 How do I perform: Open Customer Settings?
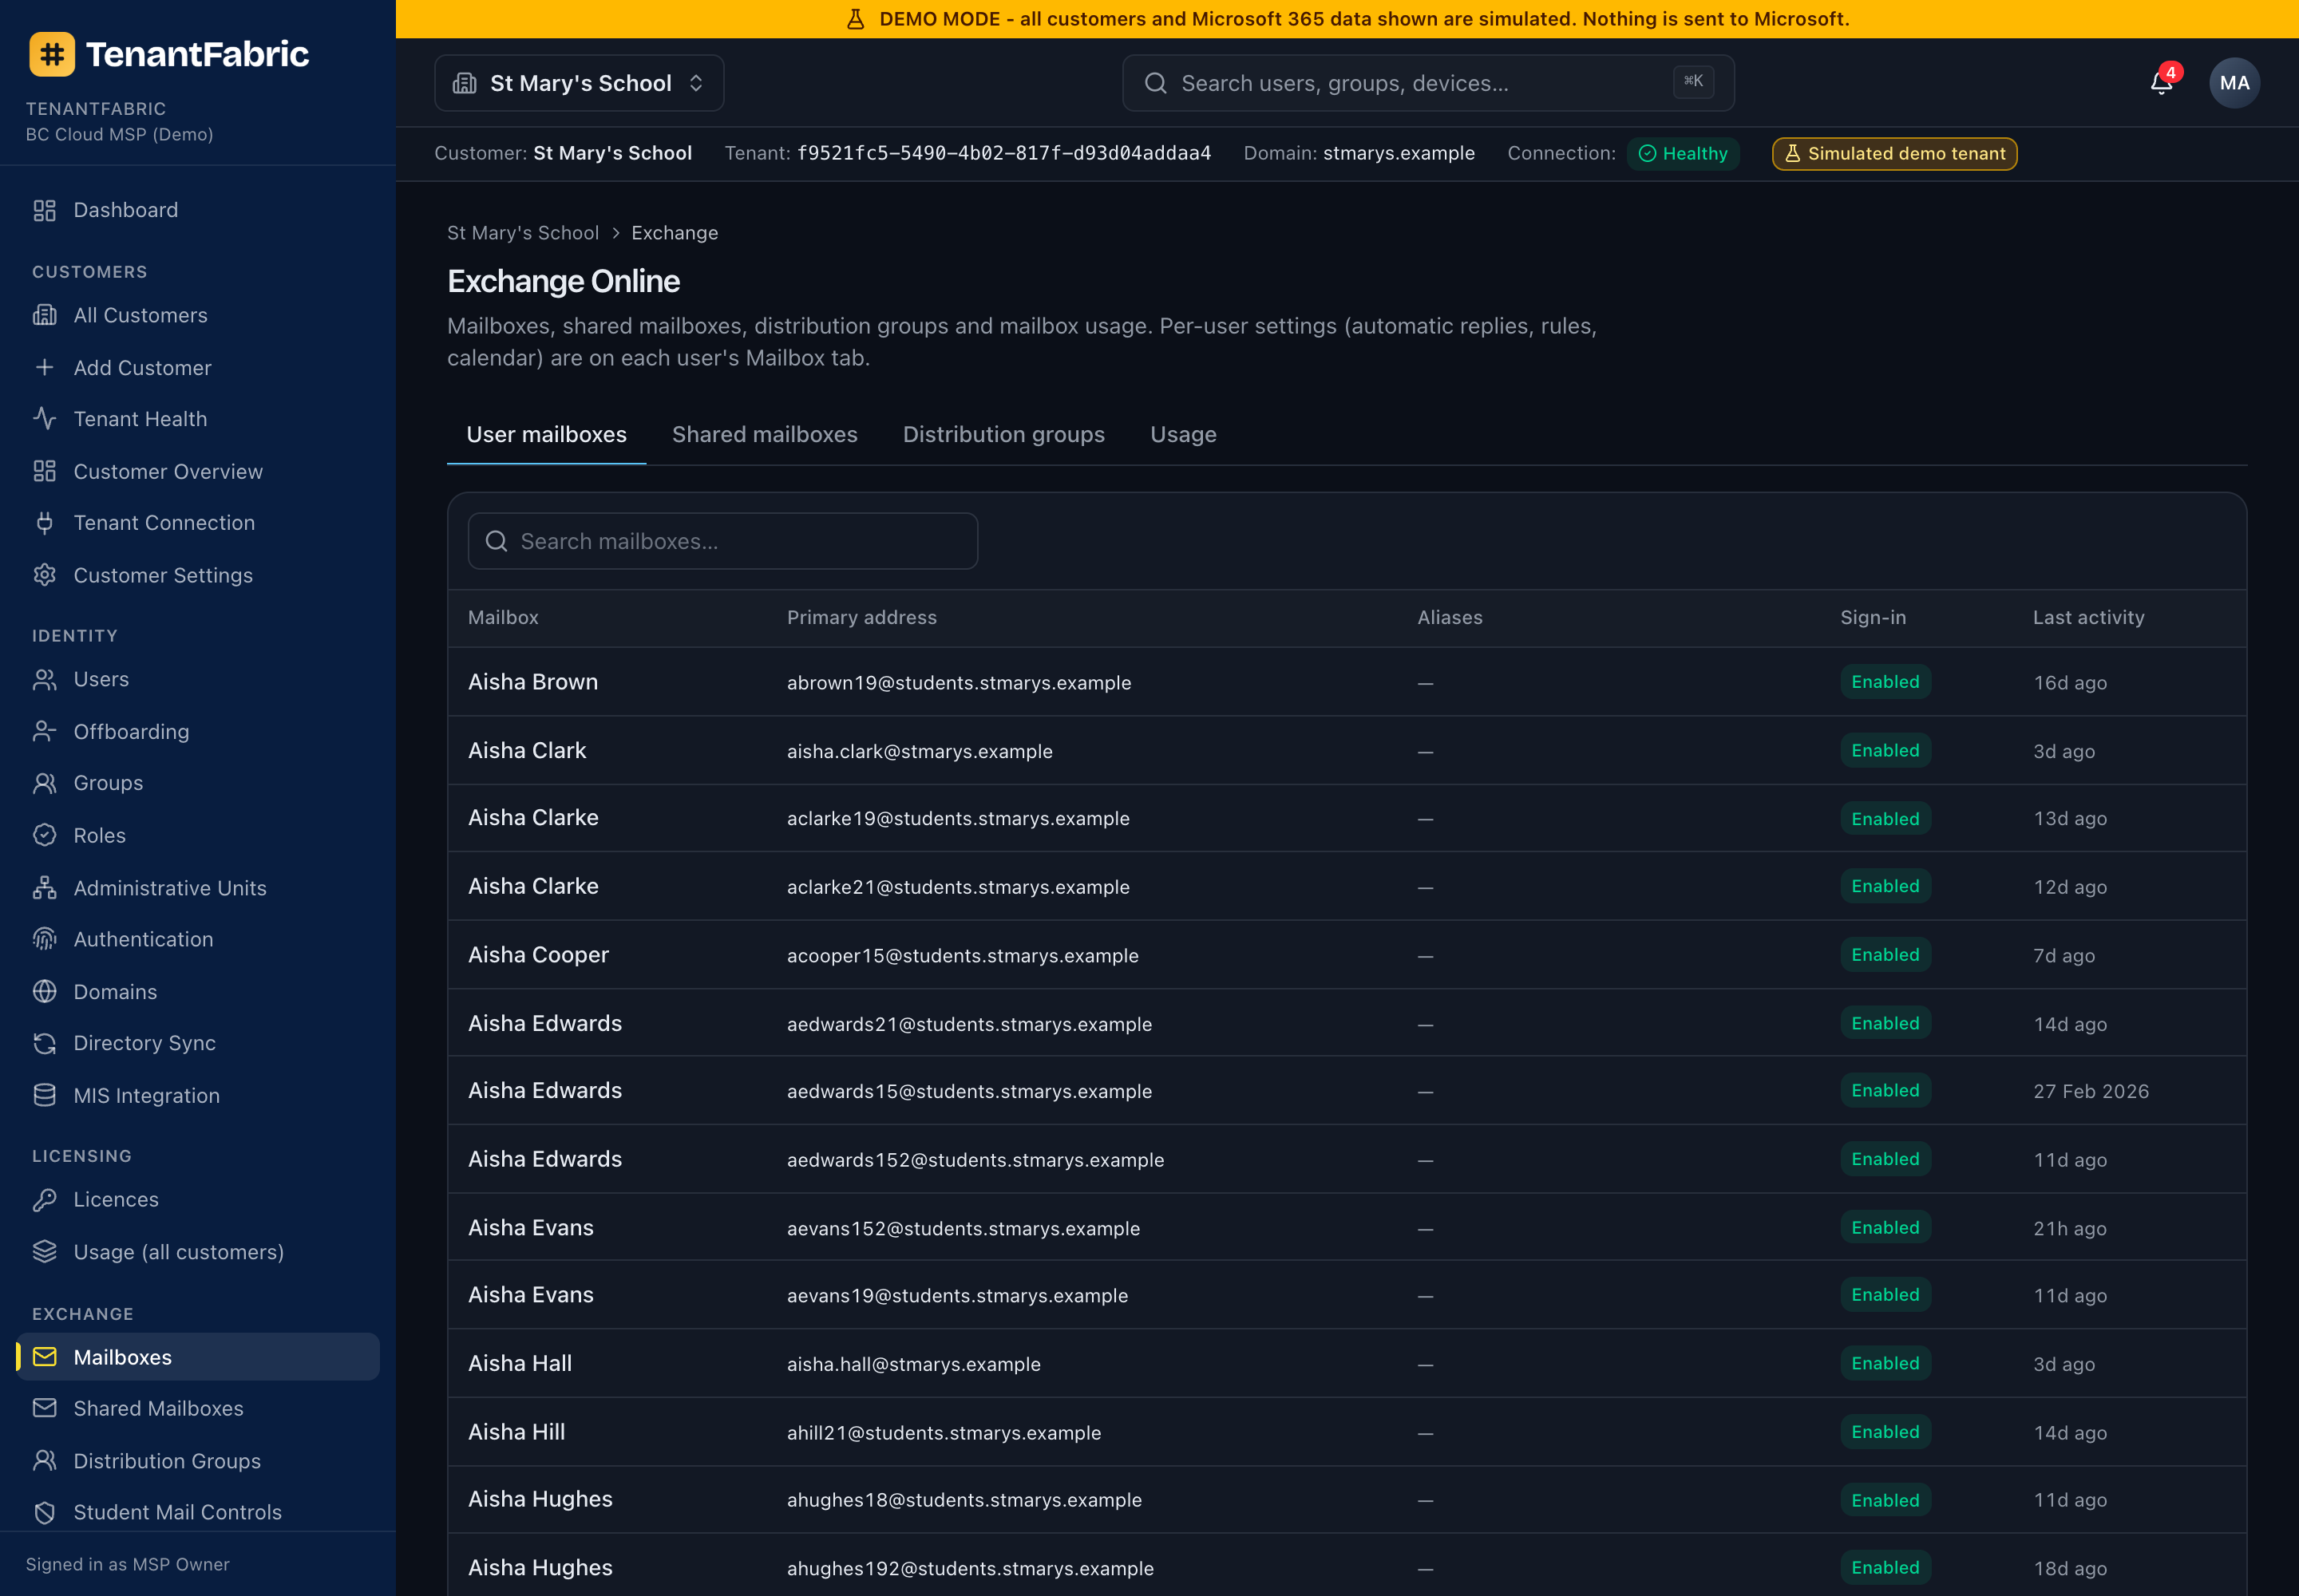198,575
